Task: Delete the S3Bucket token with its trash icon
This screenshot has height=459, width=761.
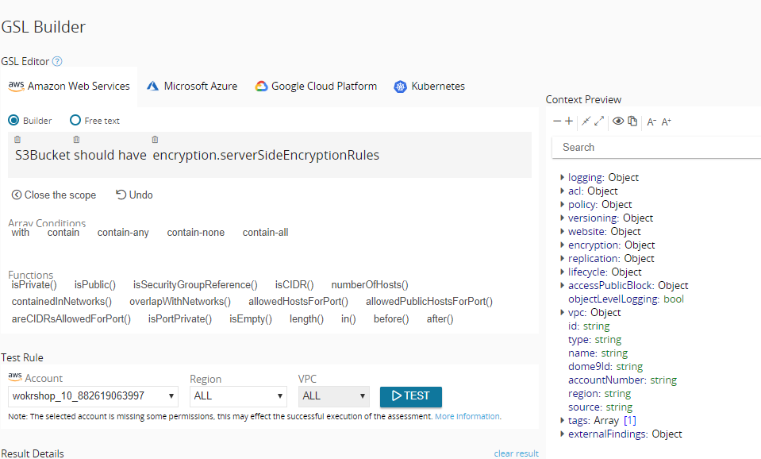Action: pos(17,140)
